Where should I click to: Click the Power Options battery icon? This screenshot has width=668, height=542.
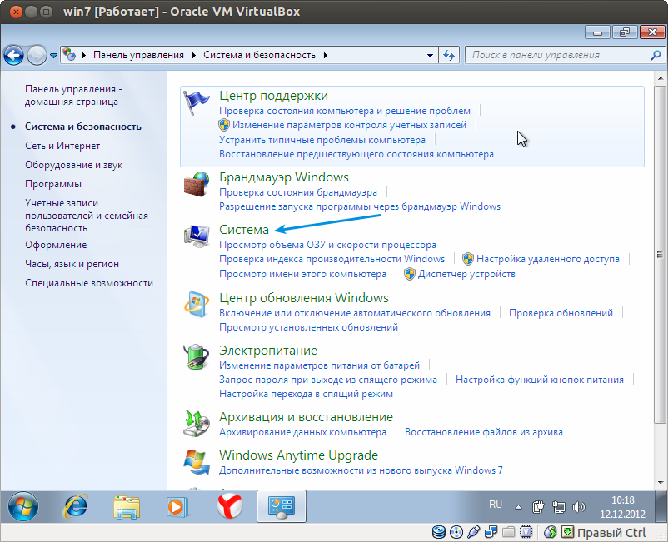tap(196, 357)
